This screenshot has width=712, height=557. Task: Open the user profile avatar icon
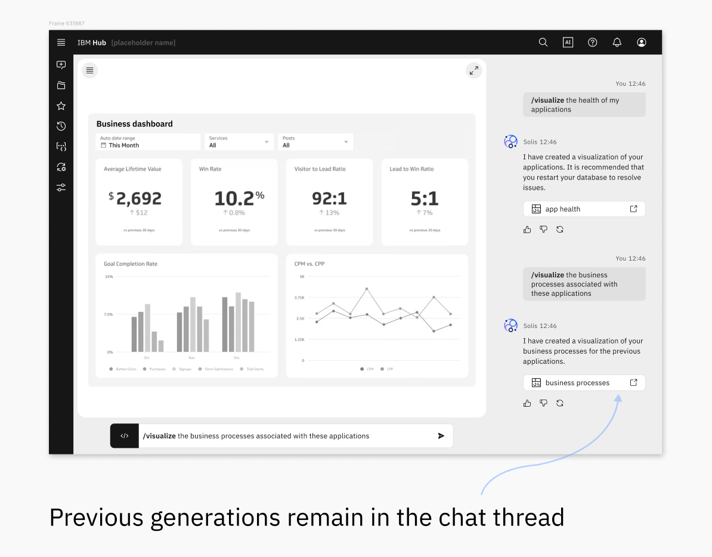[642, 42]
